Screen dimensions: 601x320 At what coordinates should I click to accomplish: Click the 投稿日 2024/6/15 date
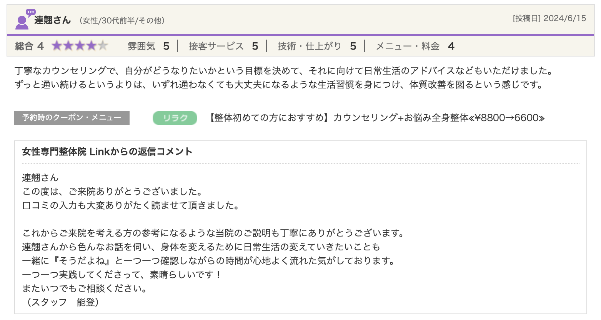click(x=549, y=18)
